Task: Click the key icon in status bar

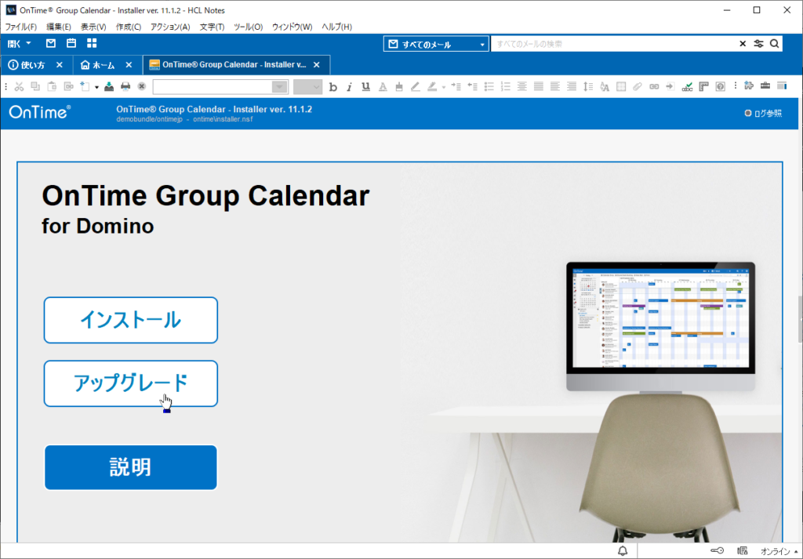Action: tap(717, 551)
